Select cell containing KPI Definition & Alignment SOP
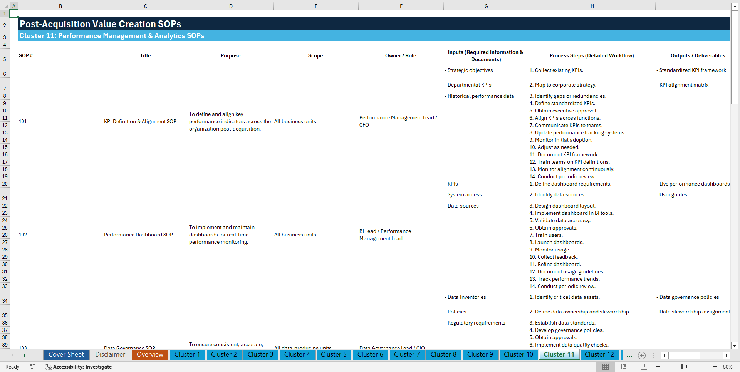 click(140, 121)
